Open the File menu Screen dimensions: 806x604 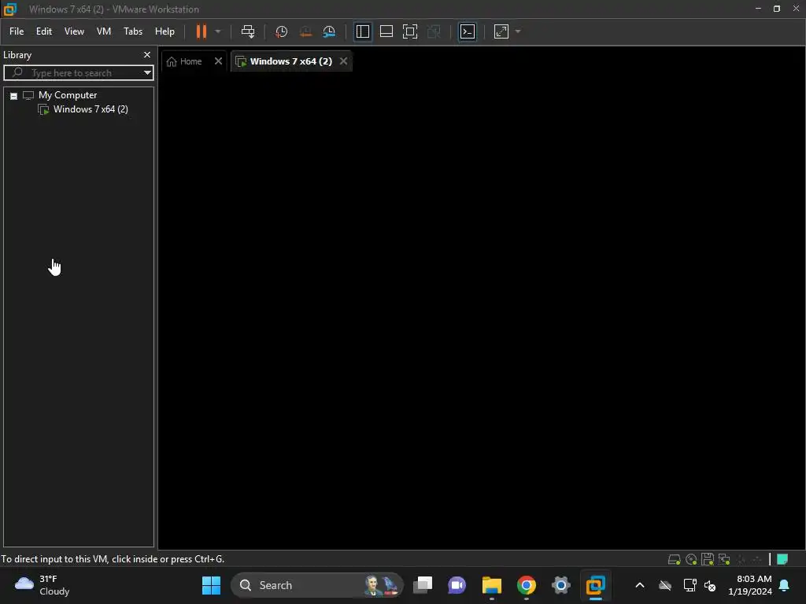[17, 31]
